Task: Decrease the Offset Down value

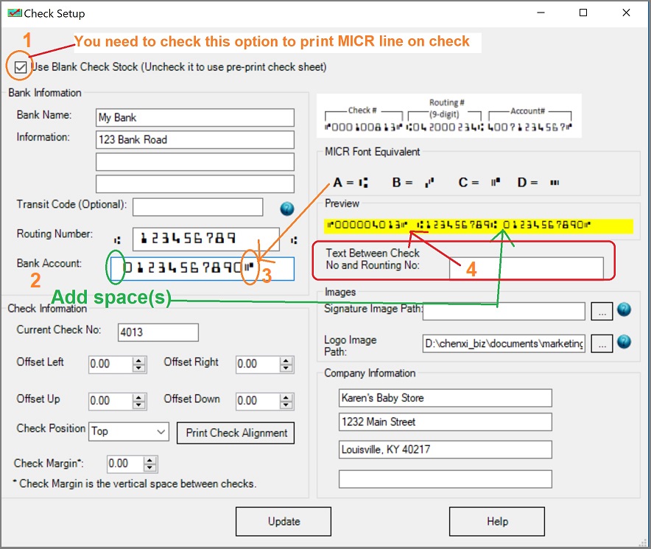Action: [x=286, y=405]
